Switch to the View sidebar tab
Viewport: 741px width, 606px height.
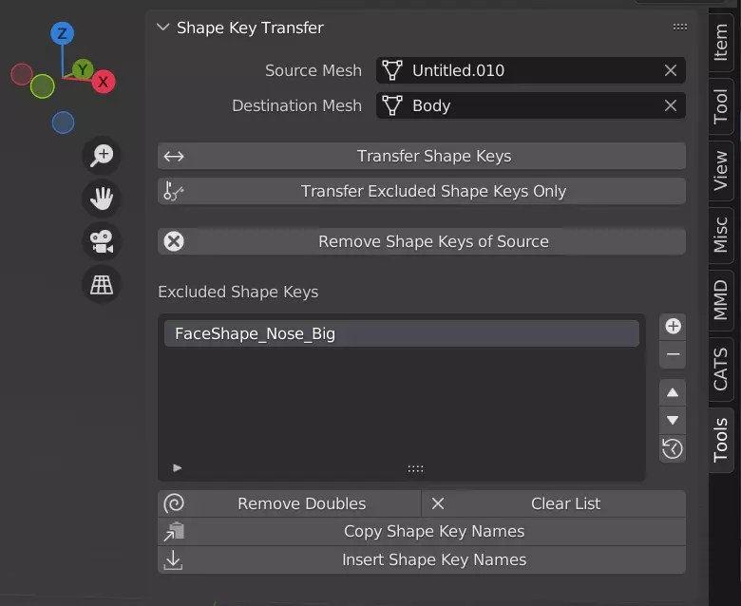721,171
